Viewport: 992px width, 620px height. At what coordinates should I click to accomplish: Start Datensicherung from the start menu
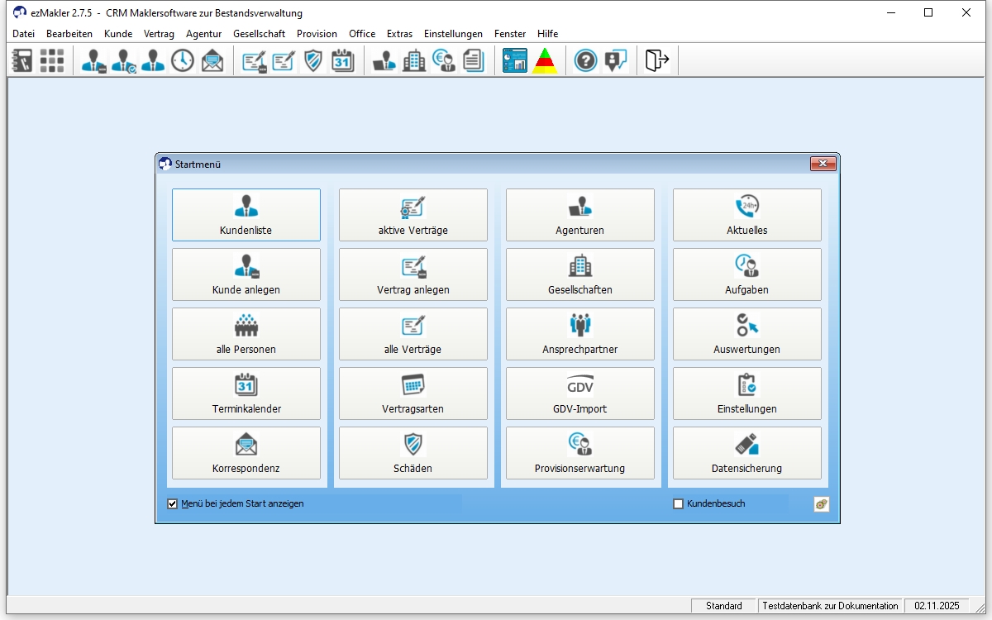pyautogui.click(x=746, y=453)
